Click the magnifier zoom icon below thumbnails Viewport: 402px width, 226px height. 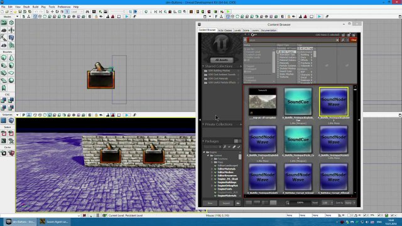tap(288, 203)
